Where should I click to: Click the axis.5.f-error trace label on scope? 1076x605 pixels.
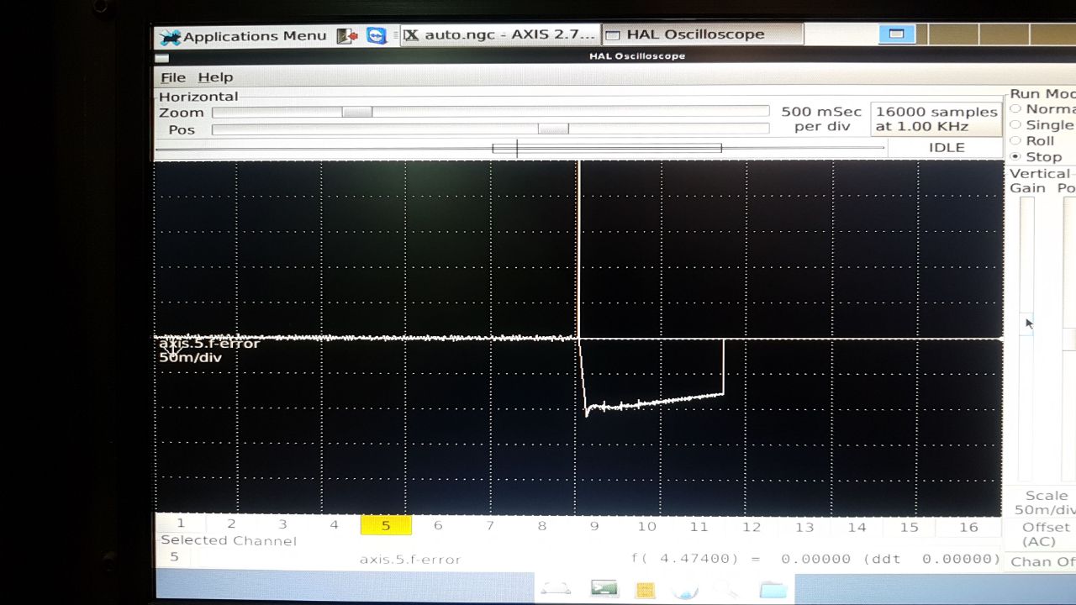(x=209, y=343)
